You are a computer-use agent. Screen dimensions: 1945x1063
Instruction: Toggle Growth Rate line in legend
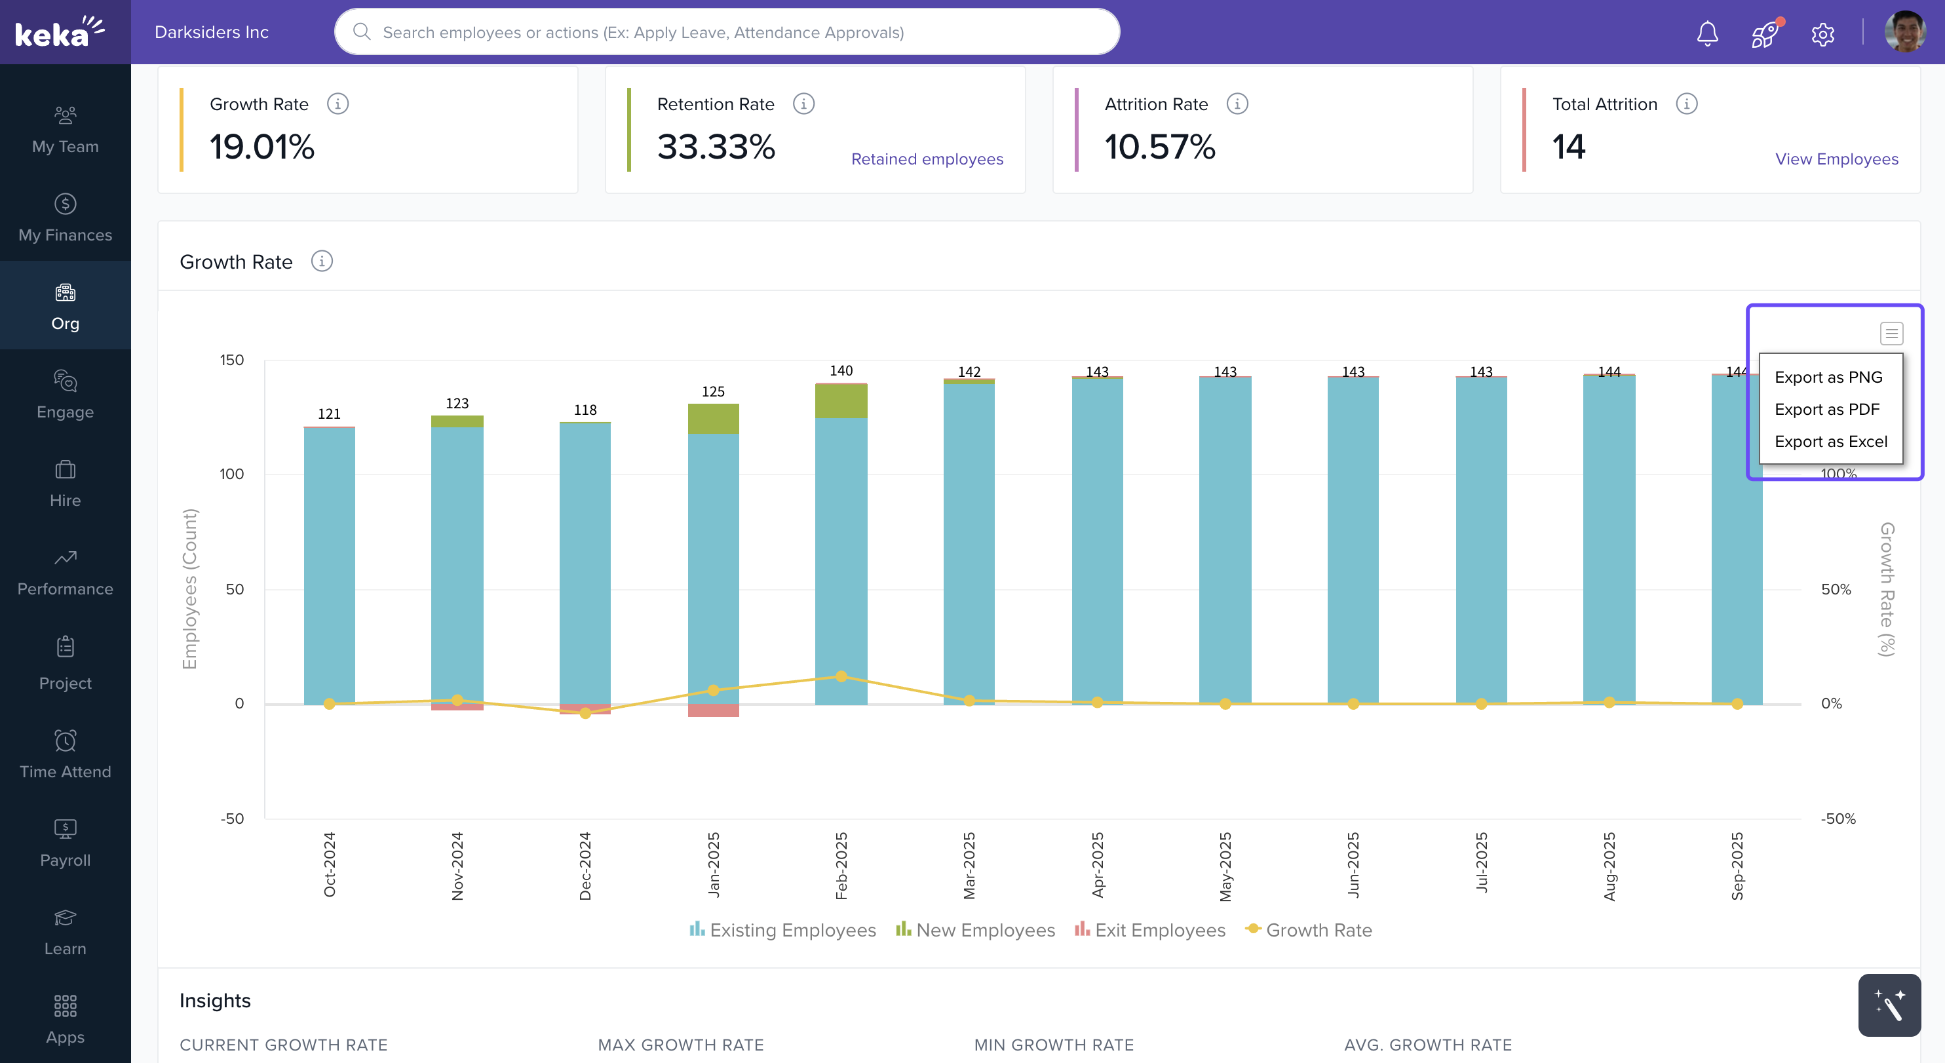pyautogui.click(x=1309, y=930)
